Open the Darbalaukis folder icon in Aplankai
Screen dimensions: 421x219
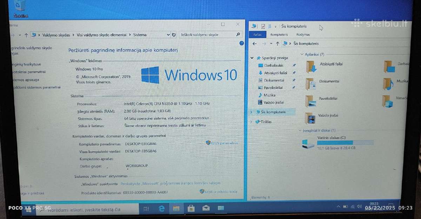(x=389, y=66)
